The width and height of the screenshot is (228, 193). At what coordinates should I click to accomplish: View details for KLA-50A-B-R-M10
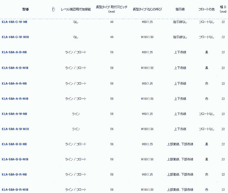point(15,190)
